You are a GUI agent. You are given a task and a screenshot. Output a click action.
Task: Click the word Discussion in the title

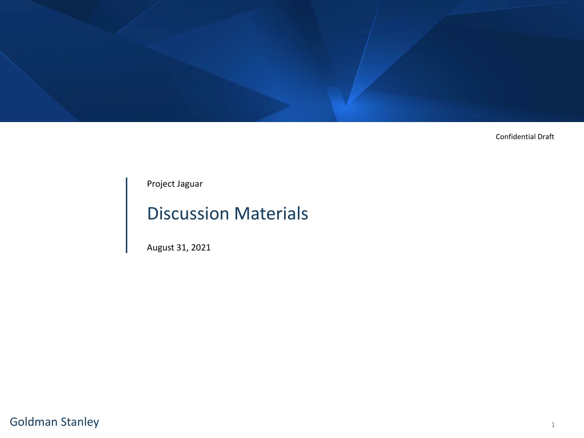188,214
